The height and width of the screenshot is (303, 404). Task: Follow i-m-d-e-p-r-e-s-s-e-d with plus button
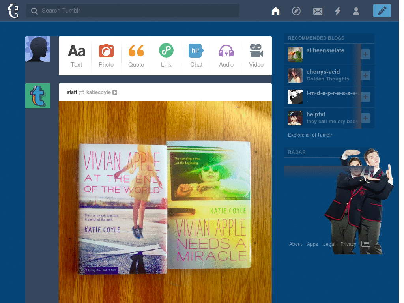(365, 97)
